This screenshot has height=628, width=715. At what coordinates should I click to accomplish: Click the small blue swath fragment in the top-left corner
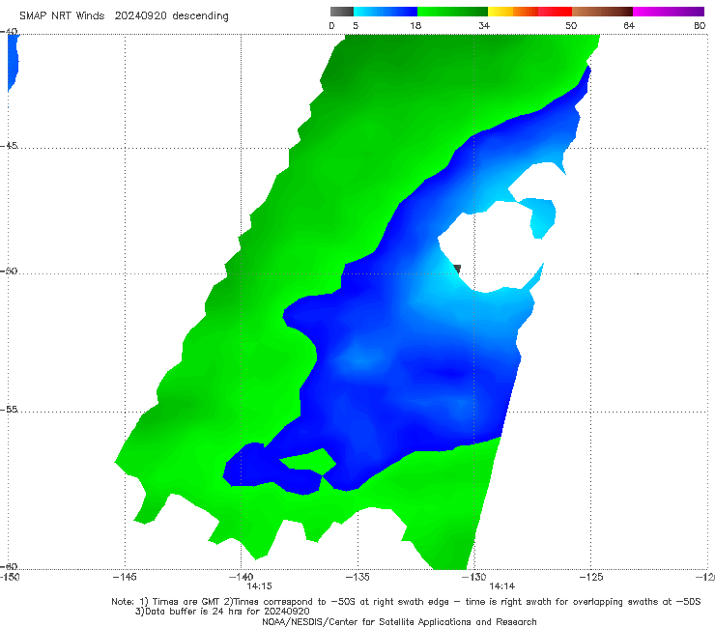(13, 62)
